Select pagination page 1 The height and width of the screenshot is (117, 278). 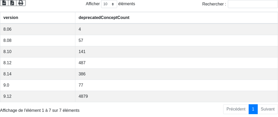coord(253,109)
